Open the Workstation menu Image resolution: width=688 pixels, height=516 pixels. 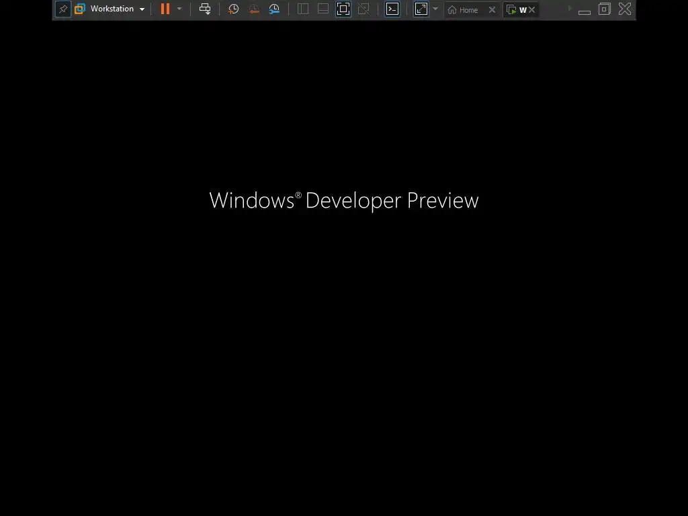tap(118, 9)
